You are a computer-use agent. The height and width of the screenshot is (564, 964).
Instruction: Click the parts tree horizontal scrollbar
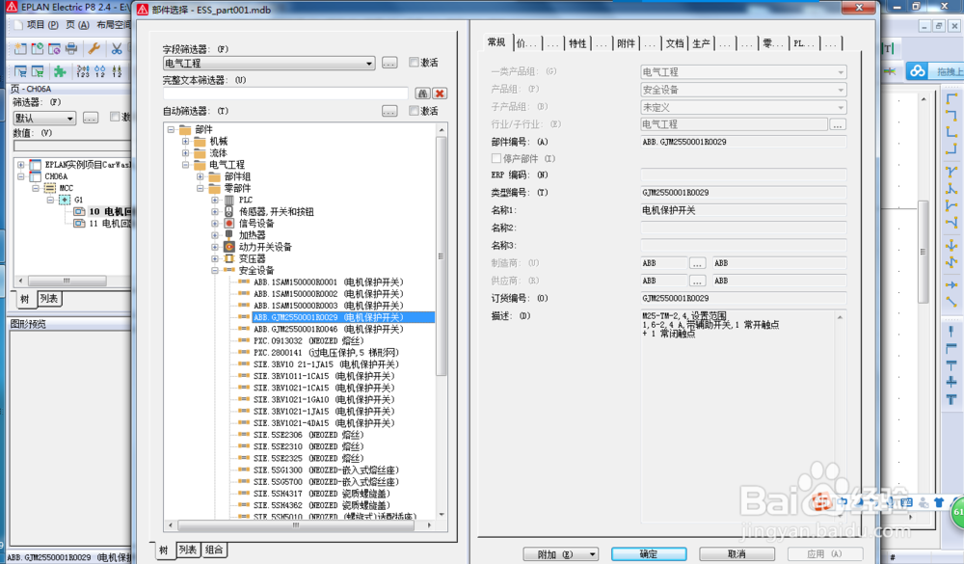296,525
